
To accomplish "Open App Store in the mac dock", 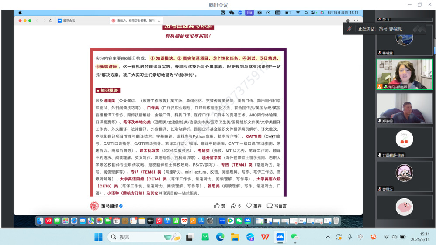I will click(x=201, y=221).
